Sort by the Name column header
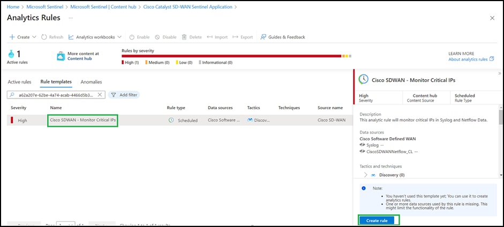 56,108
